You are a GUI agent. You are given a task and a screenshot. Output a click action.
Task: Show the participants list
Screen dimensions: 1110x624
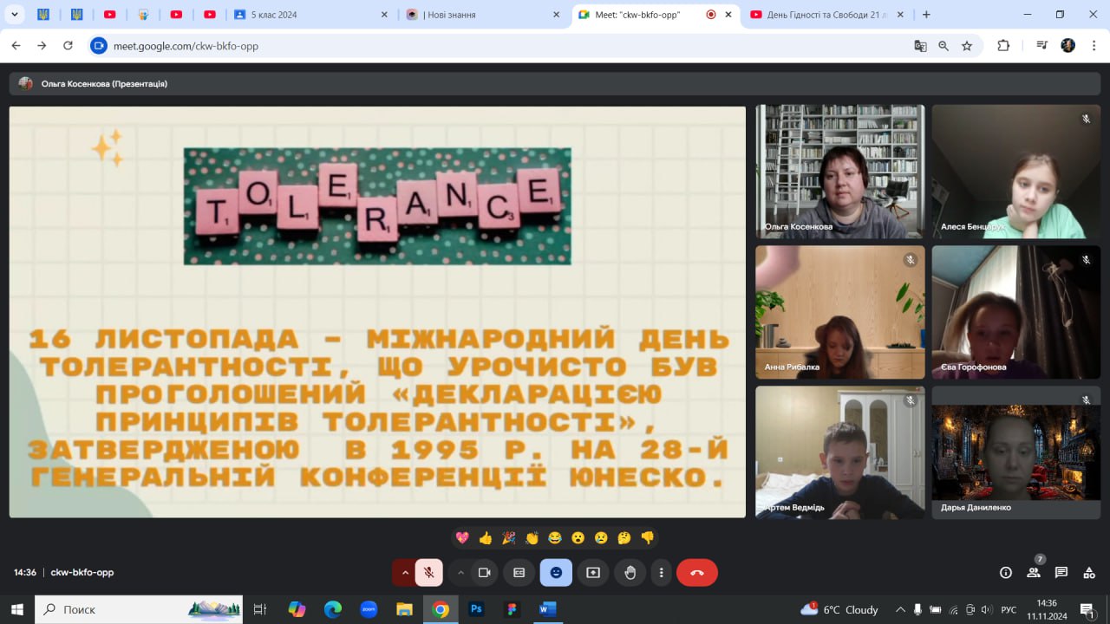(1034, 573)
